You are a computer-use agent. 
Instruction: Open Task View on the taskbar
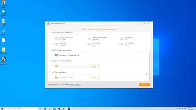(x=40, y=109)
